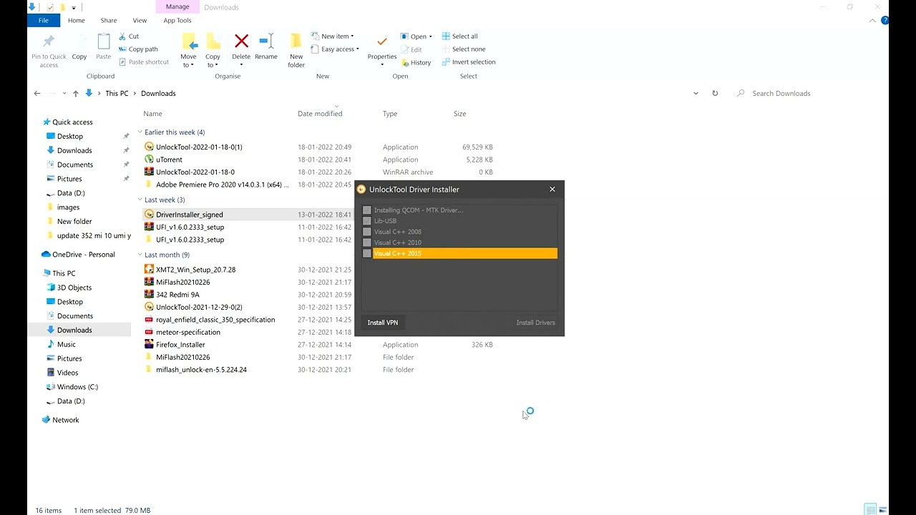Click the Rename icon
Viewport: 916px width, 515px height.
click(266, 41)
